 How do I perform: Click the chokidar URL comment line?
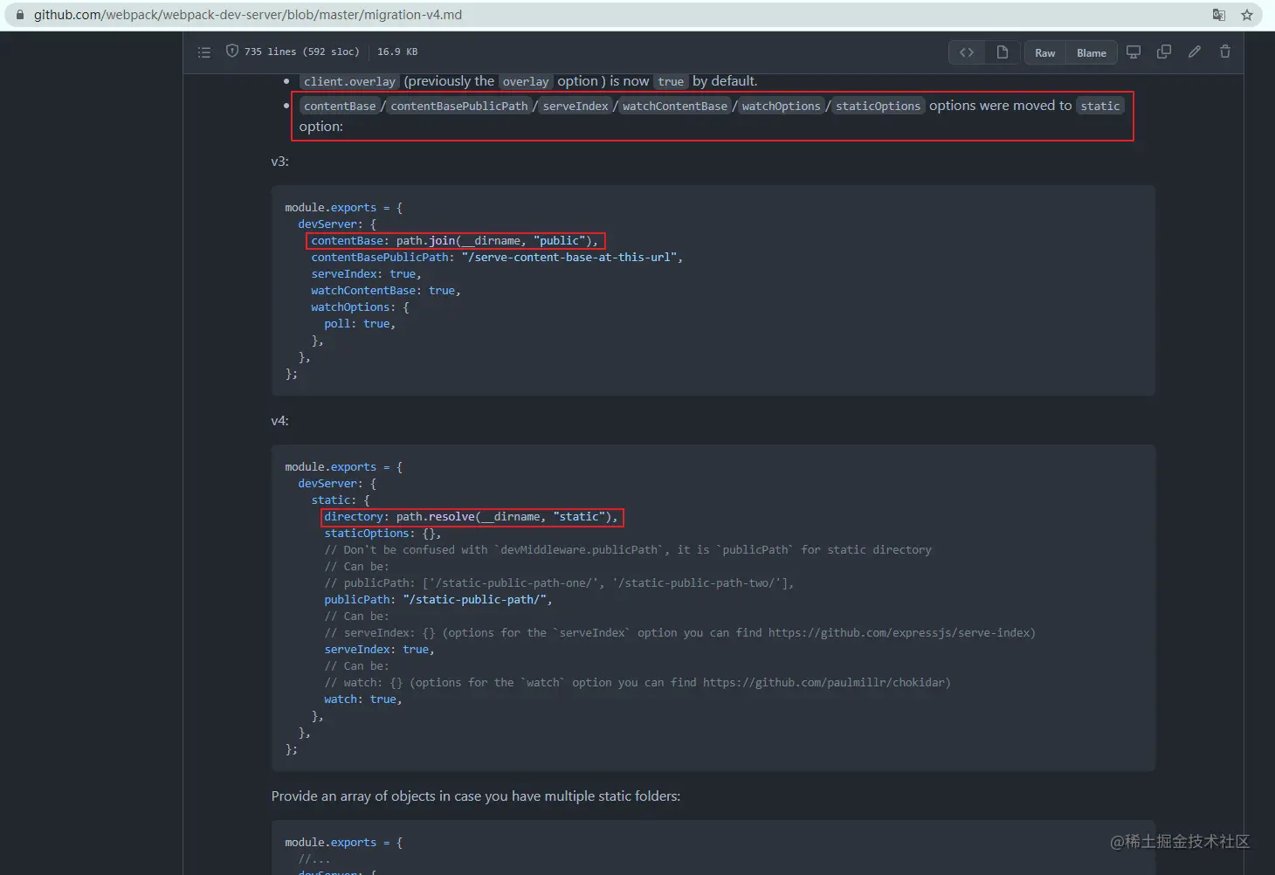click(x=637, y=683)
